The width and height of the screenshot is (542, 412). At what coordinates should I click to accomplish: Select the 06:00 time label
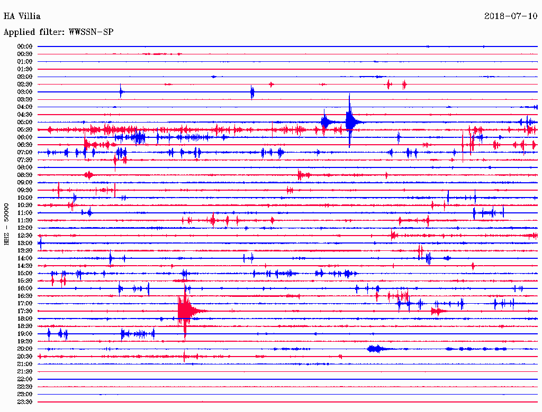click(25, 137)
